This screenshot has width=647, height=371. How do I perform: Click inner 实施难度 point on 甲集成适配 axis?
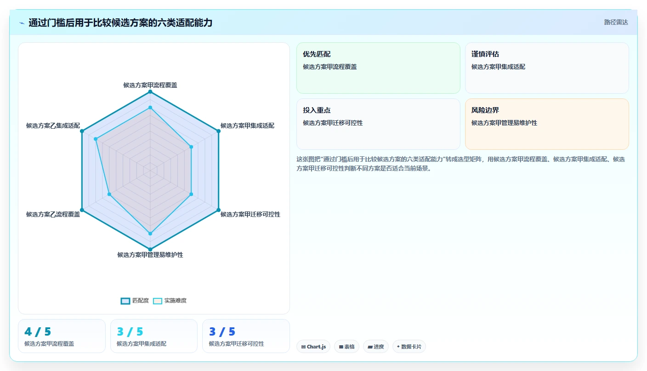click(191, 147)
